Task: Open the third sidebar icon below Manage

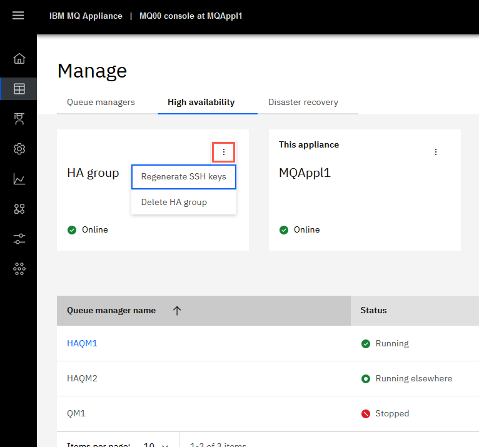Action: (x=19, y=119)
